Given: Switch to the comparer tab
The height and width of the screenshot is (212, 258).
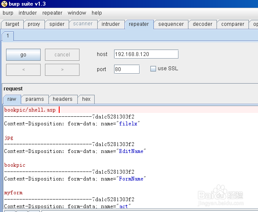Looking at the screenshot, I should 233,24.
